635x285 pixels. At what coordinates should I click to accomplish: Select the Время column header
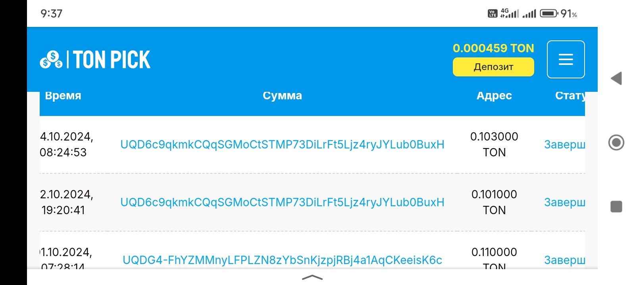click(63, 95)
